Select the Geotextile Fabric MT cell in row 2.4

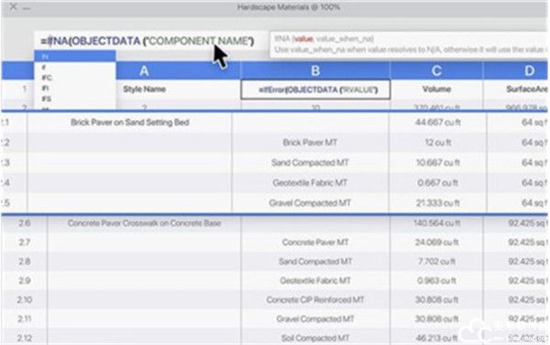pyautogui.click(x=310, y=183)
